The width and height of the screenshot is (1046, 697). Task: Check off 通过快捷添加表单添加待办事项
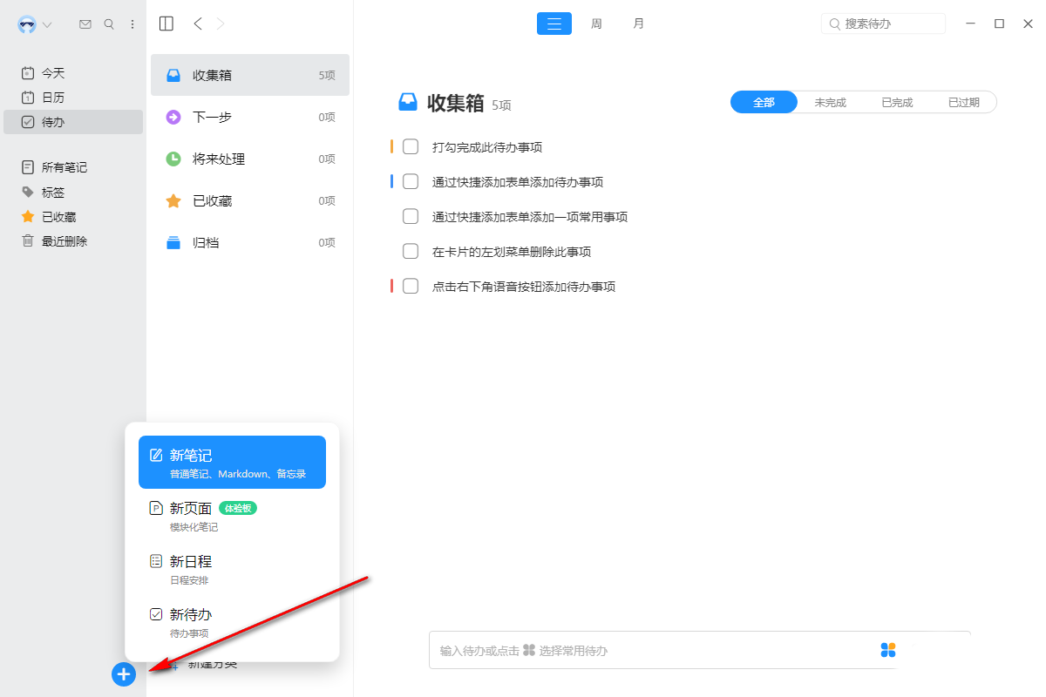click(411, 181)
